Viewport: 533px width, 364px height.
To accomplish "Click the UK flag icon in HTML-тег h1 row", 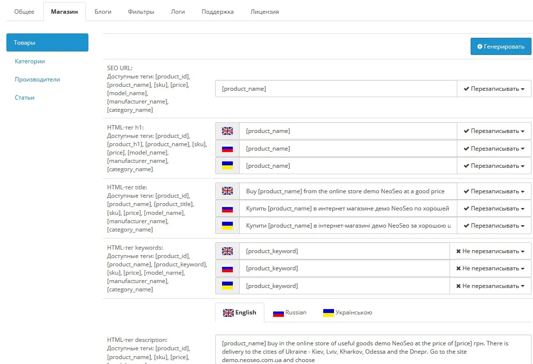I will click(x=227, y=131).
